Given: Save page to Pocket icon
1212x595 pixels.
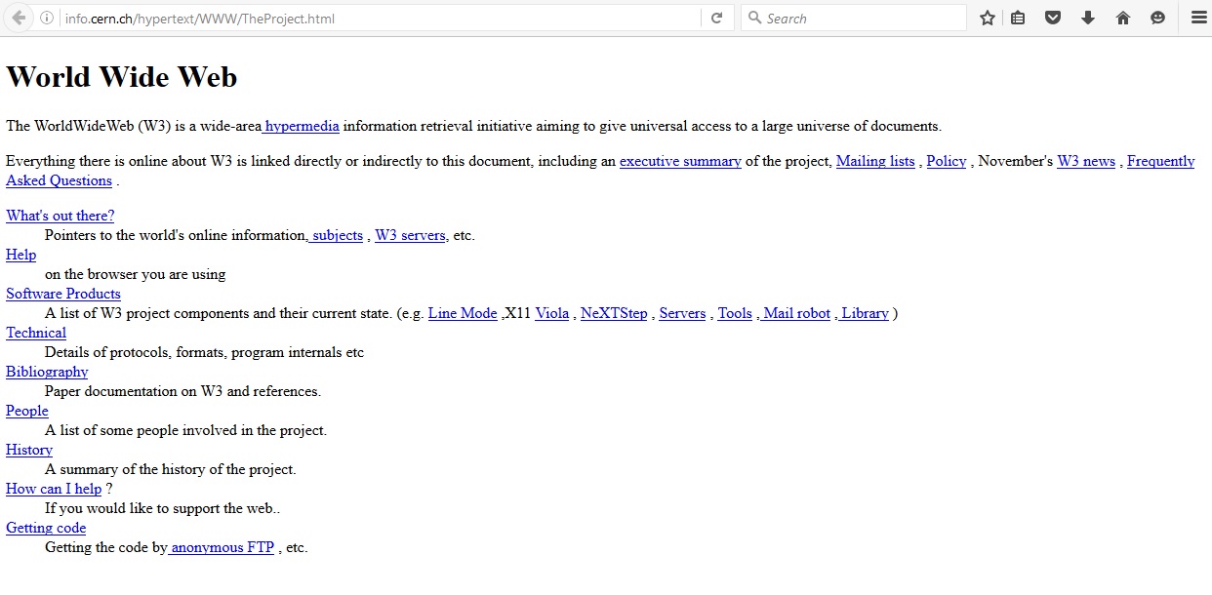Looking at the screenshot, I should [x=1053, y=18].
